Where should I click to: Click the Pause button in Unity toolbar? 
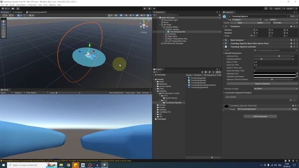coord(149,8)
